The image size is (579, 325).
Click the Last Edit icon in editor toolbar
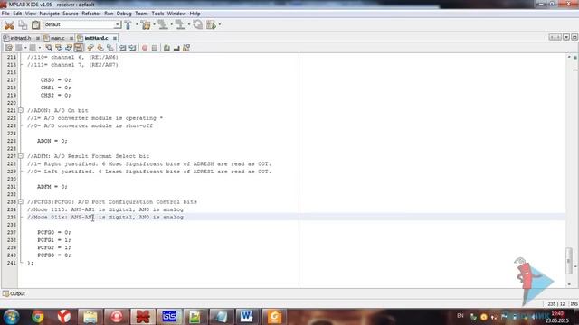click(x=9, y=48)
